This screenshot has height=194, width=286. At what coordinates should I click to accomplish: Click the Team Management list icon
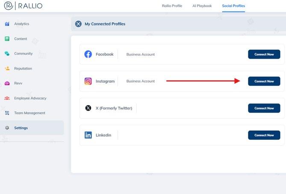(x=7, y=113)
